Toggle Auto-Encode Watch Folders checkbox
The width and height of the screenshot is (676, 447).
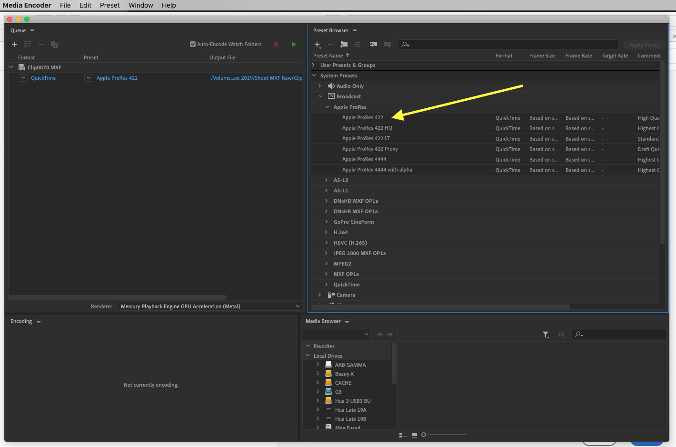click(x=193, y=44)
